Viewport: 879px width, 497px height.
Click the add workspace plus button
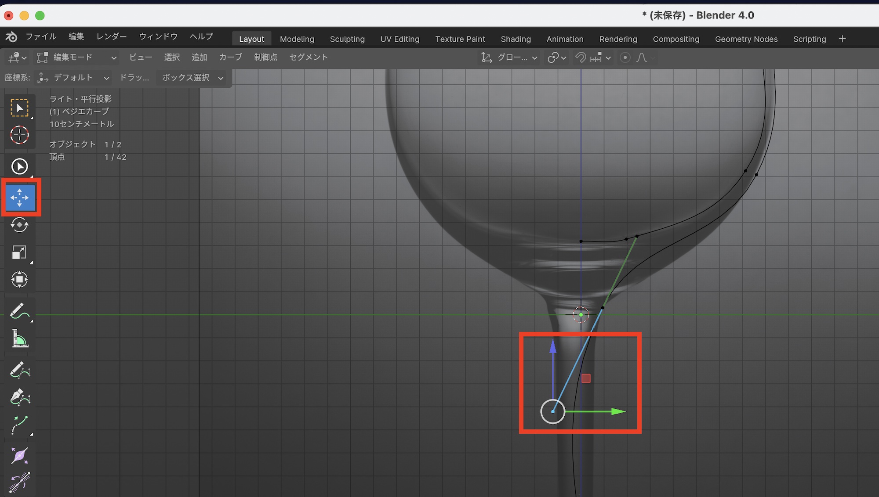click(842, 39)
